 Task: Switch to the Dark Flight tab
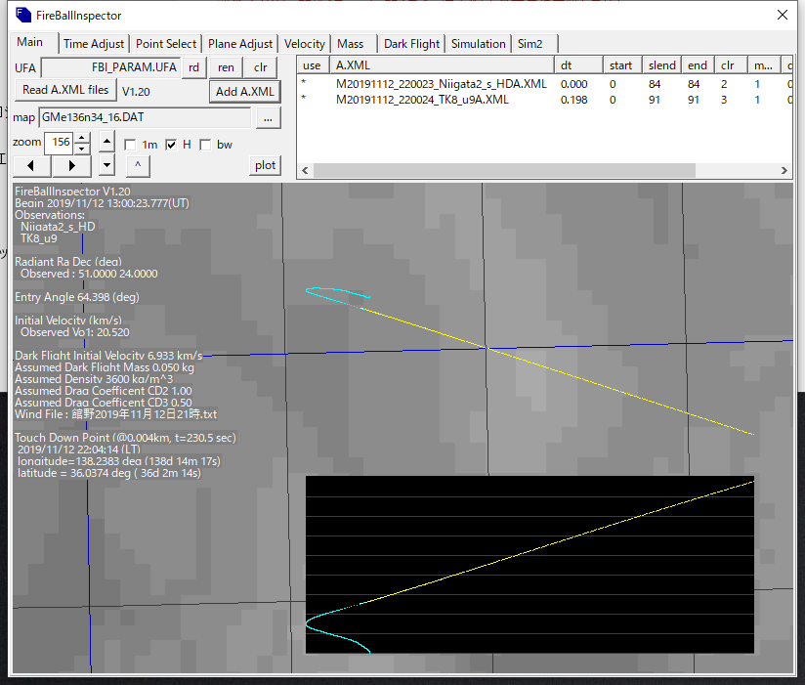(x=411, y=44)
